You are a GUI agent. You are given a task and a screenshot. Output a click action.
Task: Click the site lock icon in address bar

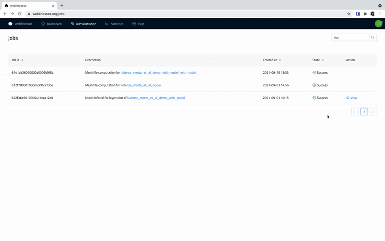coord(29,14)
